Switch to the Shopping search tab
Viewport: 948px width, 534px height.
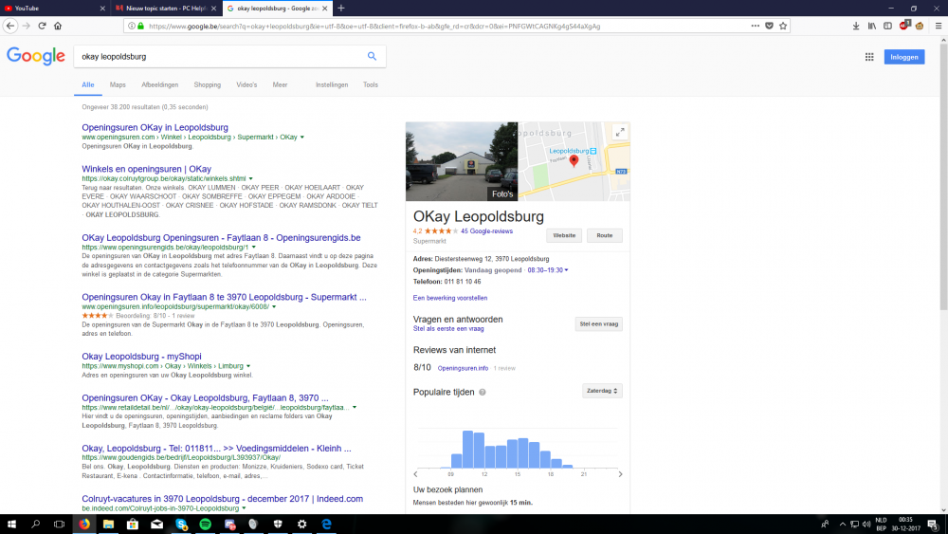click(x=208, y=84)
